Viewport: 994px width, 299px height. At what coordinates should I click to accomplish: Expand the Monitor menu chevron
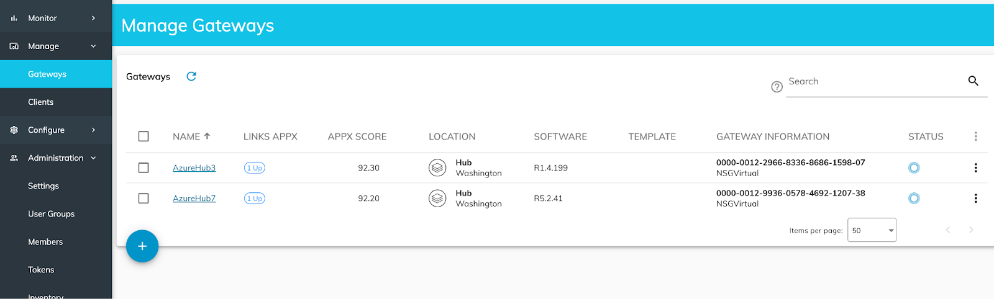coord(94,18)
